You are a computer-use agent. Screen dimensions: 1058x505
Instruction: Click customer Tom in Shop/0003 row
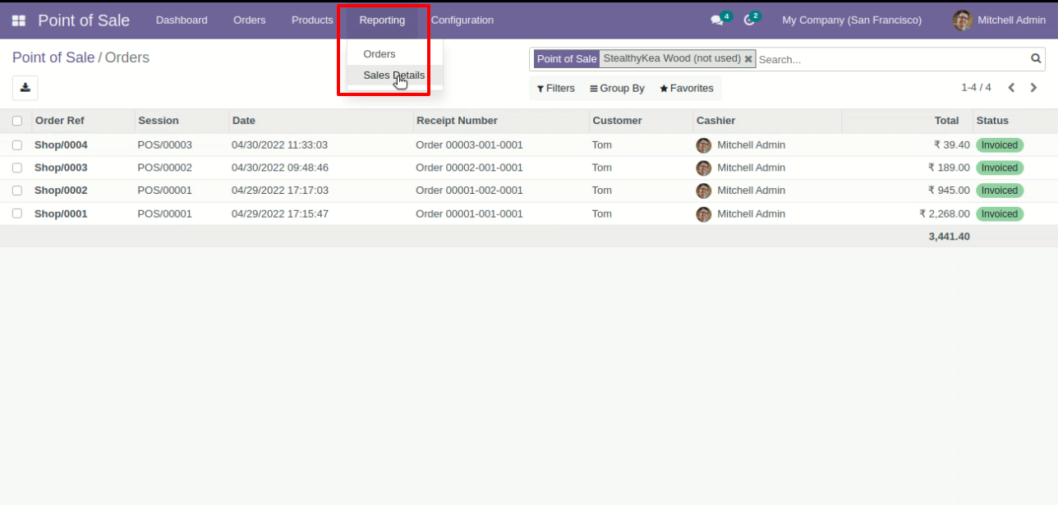coord(602,168)
